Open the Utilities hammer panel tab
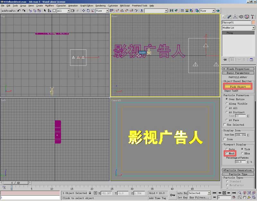The image size is (257, 201). pyautogui.click(x=253, y=17)
